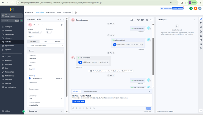Collapse the Contact section
This screenshot has width=203, height=115.
62,51
